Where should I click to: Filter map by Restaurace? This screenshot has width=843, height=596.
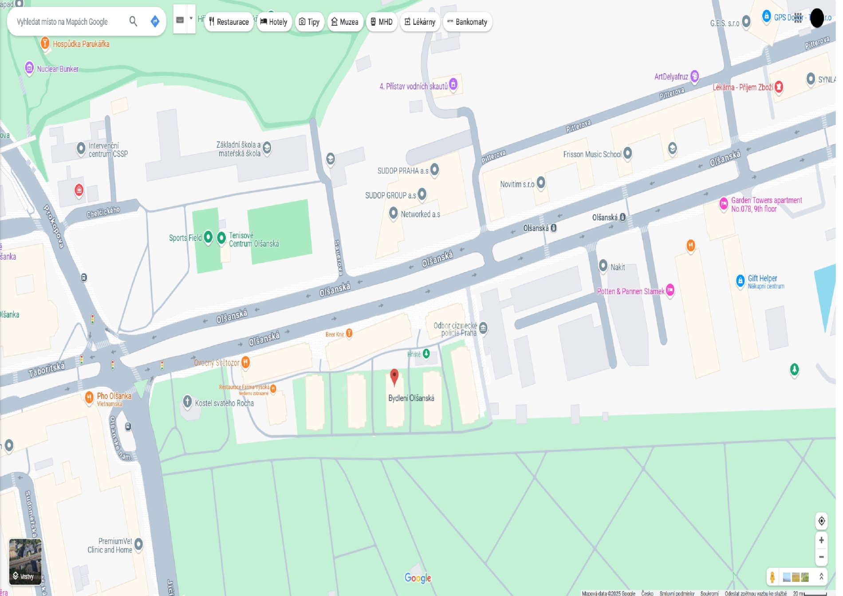pos(229,22)
